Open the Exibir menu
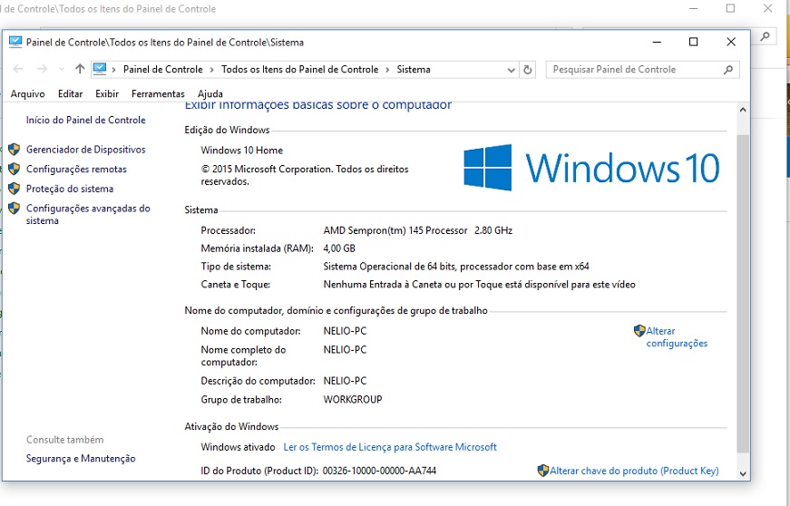This screenshot has height=506, width=790. click(x=107, y=93)
